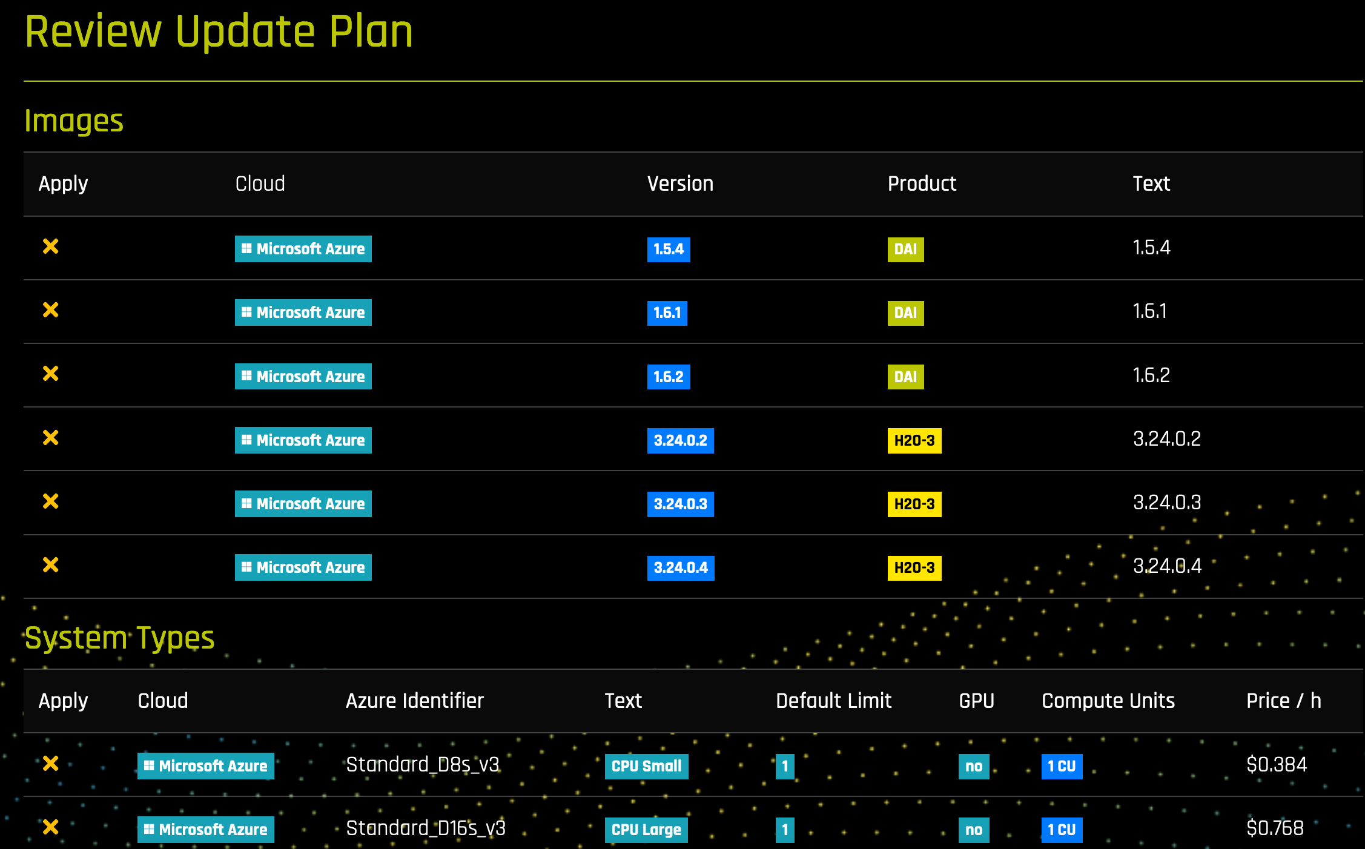This screenshot has width=1365, height=849.
Task: Click the System Types section heading
Action: click(119, 639)
